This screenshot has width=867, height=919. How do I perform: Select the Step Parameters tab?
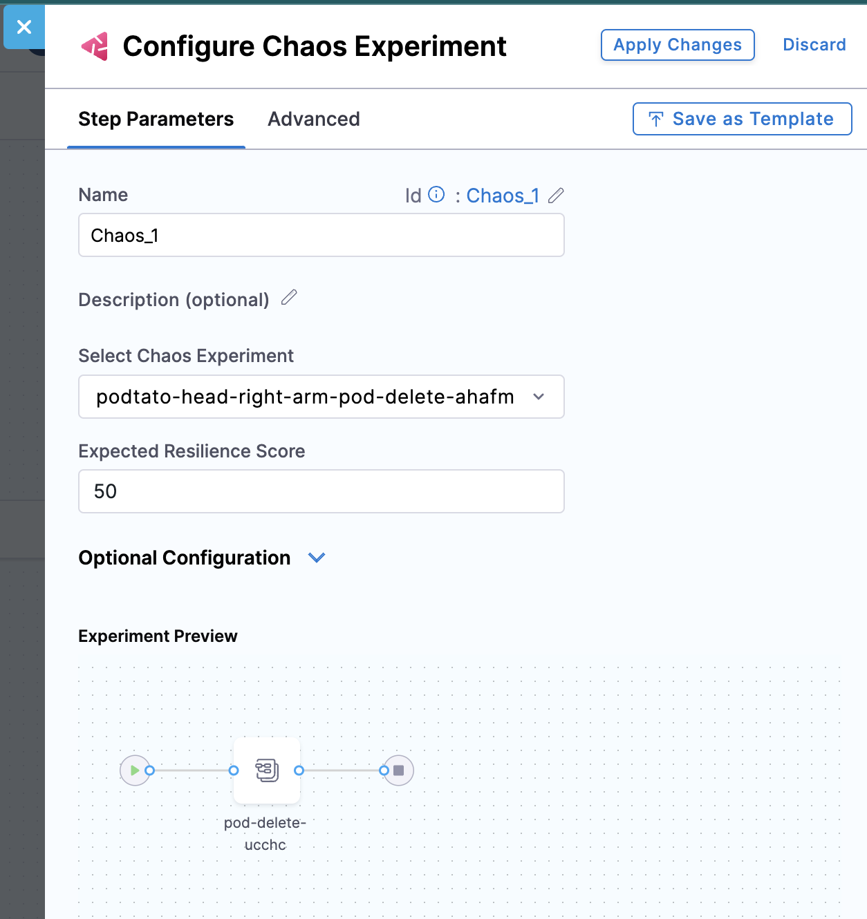156,119
